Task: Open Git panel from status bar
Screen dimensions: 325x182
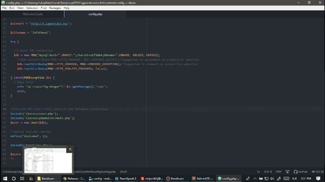Action: coord(317,172)
